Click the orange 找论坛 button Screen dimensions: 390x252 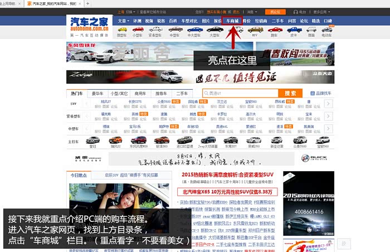(x=275, y=12)
